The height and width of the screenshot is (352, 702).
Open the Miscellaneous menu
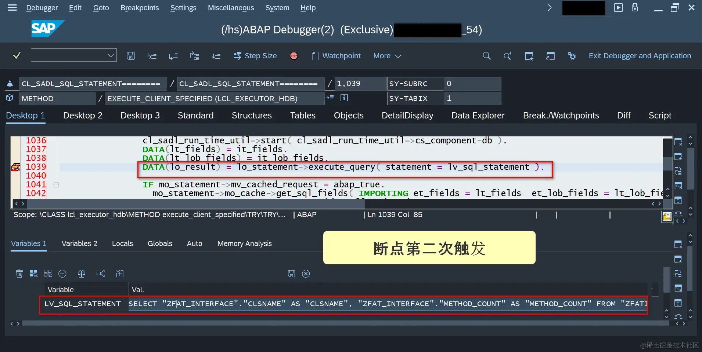[x=231, y=8]
